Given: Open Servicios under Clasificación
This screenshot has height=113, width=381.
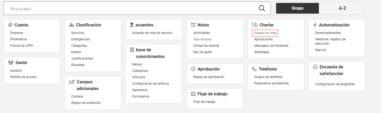Looking at the screenshot, I should click(78, 33).
